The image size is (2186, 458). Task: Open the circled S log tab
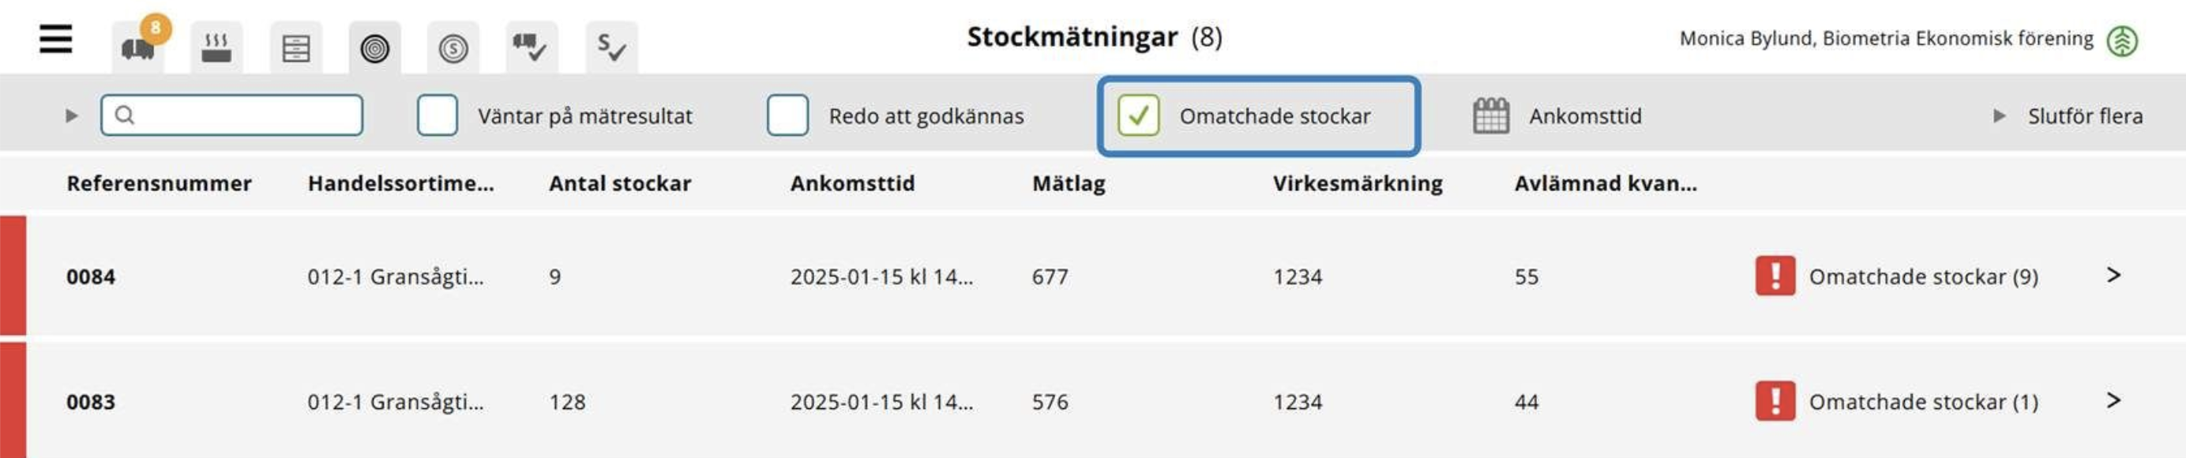pos(453,47)
